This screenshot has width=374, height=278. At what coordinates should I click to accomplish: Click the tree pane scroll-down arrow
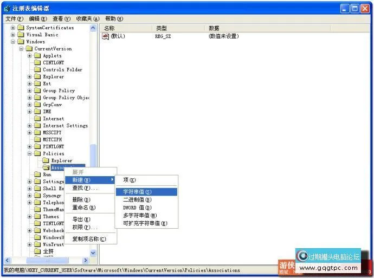point(93,253)
